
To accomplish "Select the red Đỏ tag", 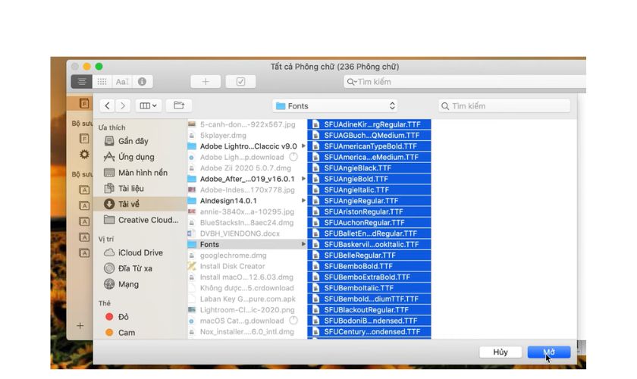I will pyautogui.click(x=140, y=316).
